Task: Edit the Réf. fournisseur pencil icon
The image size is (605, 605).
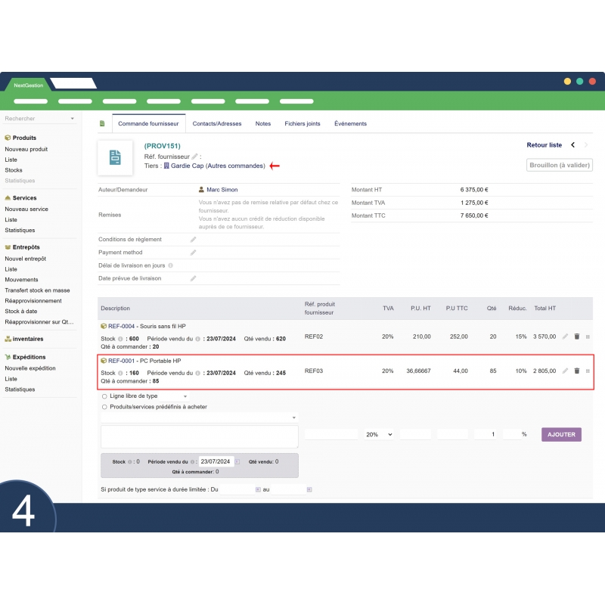Action: [x=194, y=157]
